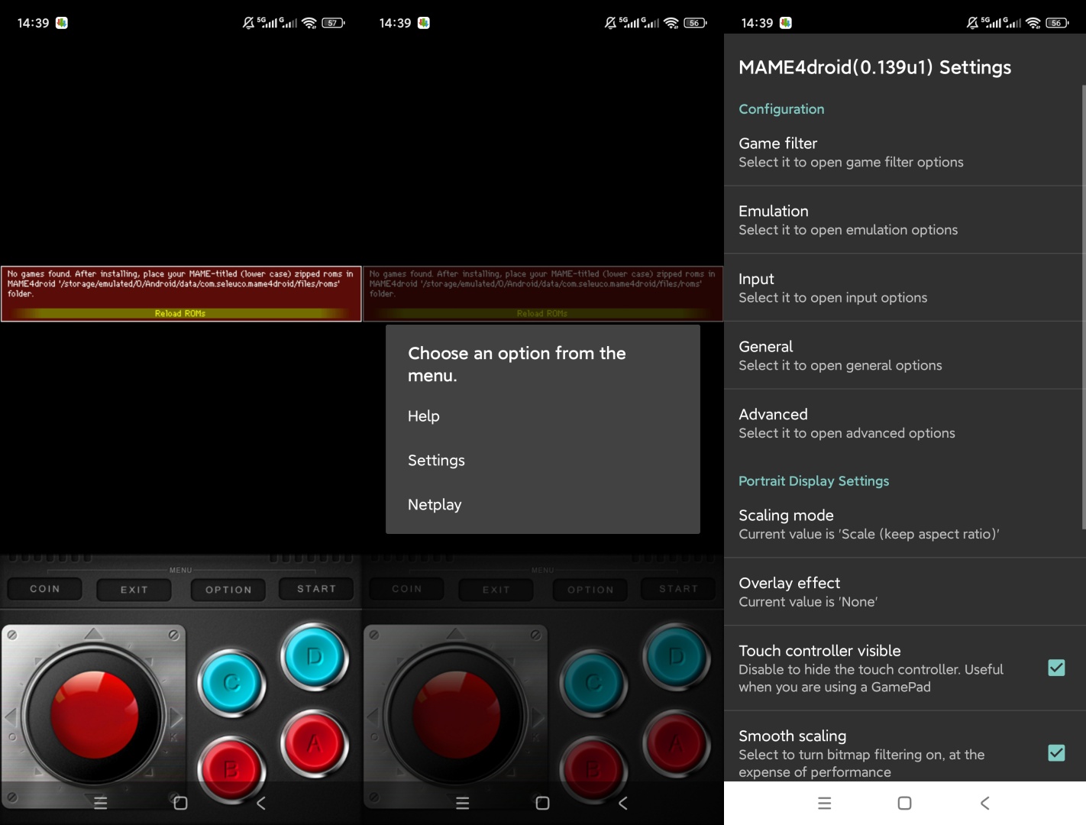
Task: Open recent apps icon on the middle screen
Action: (x=462, y=803)
